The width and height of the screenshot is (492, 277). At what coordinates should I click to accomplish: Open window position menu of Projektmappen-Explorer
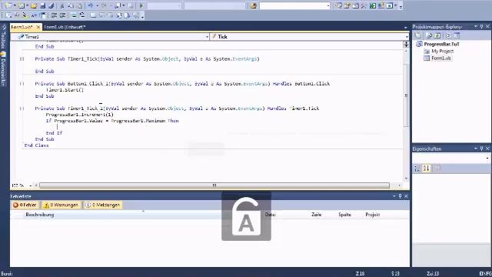pyautogui.click(x=476, y=26)
